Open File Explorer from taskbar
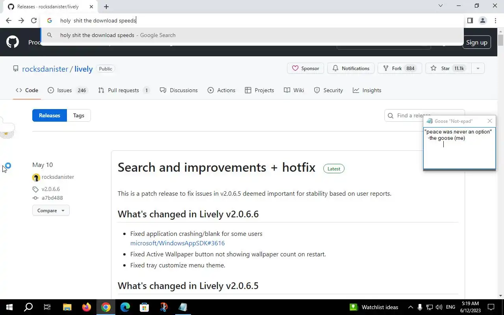Viewport: 504px width, 315px height. [67, 307]
